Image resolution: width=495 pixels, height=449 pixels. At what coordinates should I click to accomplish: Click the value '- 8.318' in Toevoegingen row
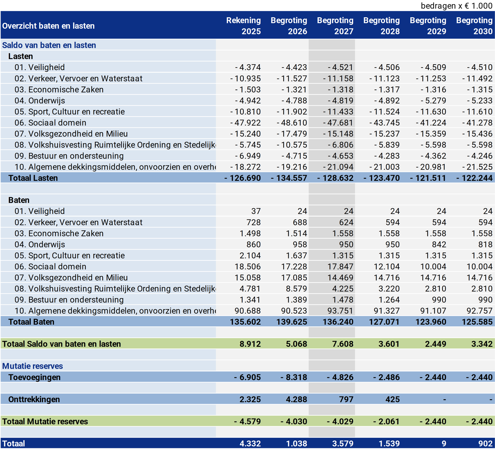[x=294, y=377]
